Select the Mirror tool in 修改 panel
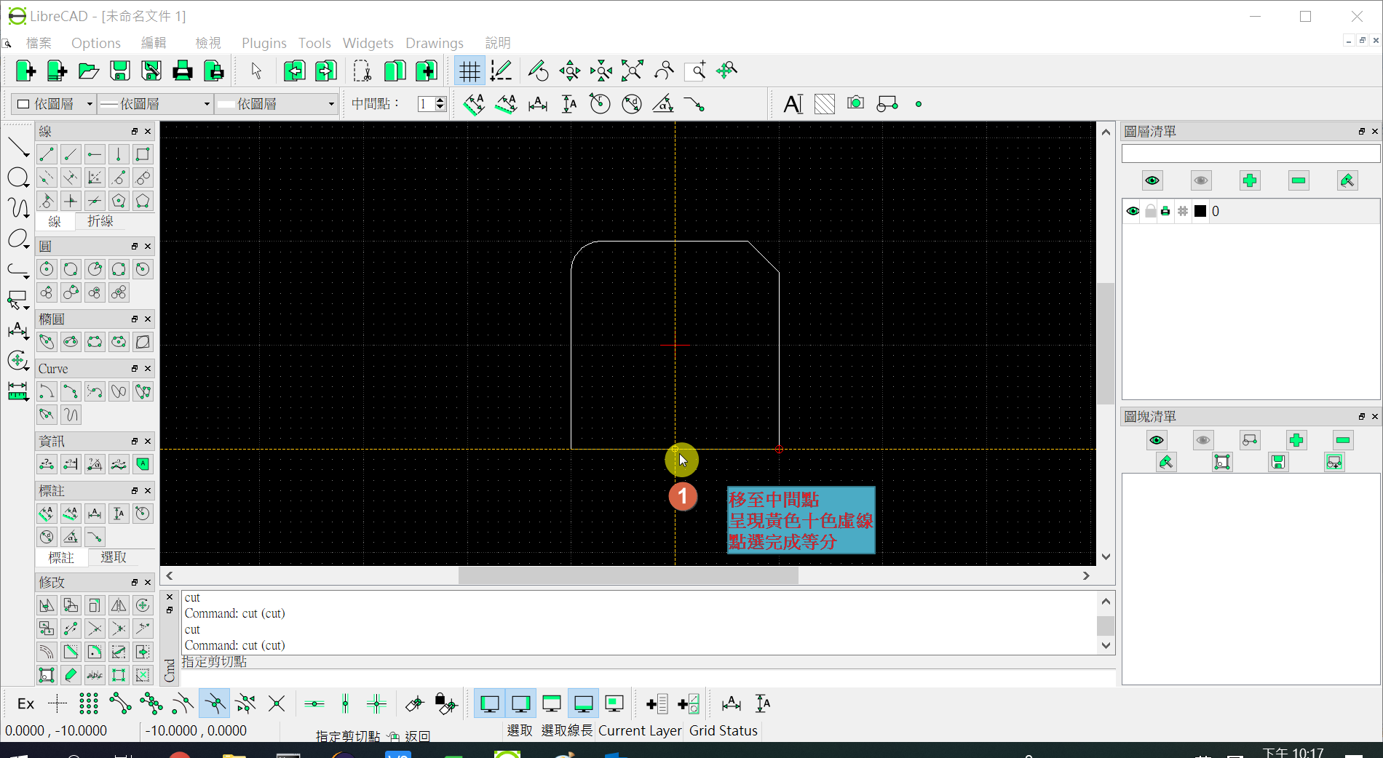This screenshot has width=1383, height=758. [119, 605]
